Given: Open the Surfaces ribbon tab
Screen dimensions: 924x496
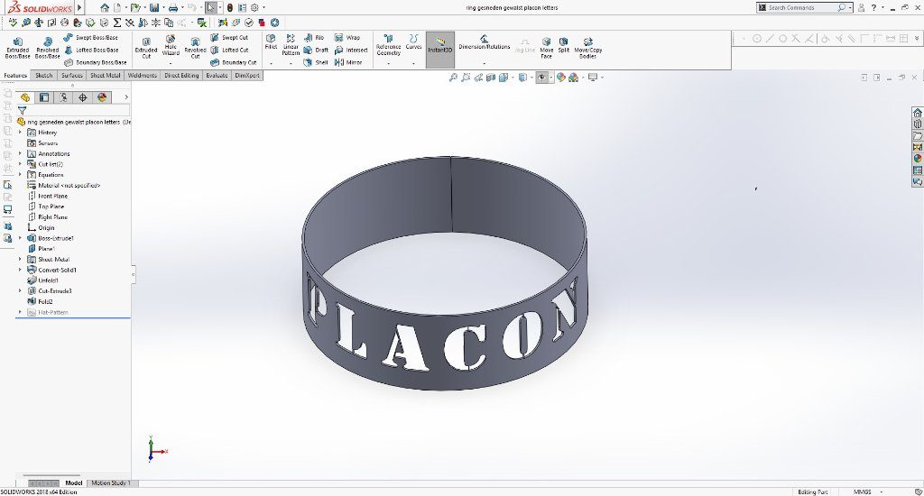Looking at the screenshot, I should click(72, 76).
